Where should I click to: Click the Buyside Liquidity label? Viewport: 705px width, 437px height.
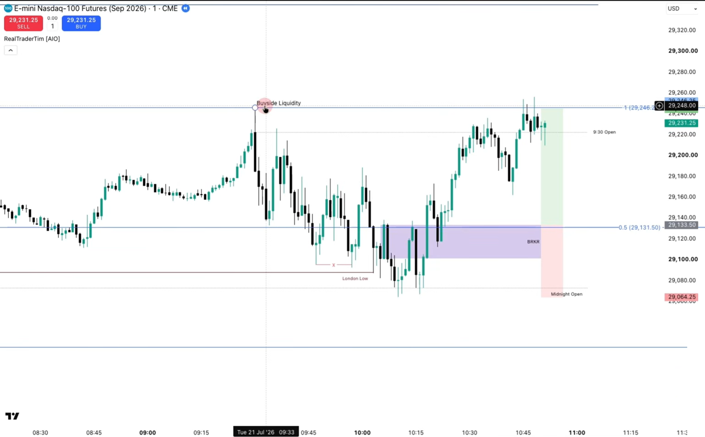279,103
